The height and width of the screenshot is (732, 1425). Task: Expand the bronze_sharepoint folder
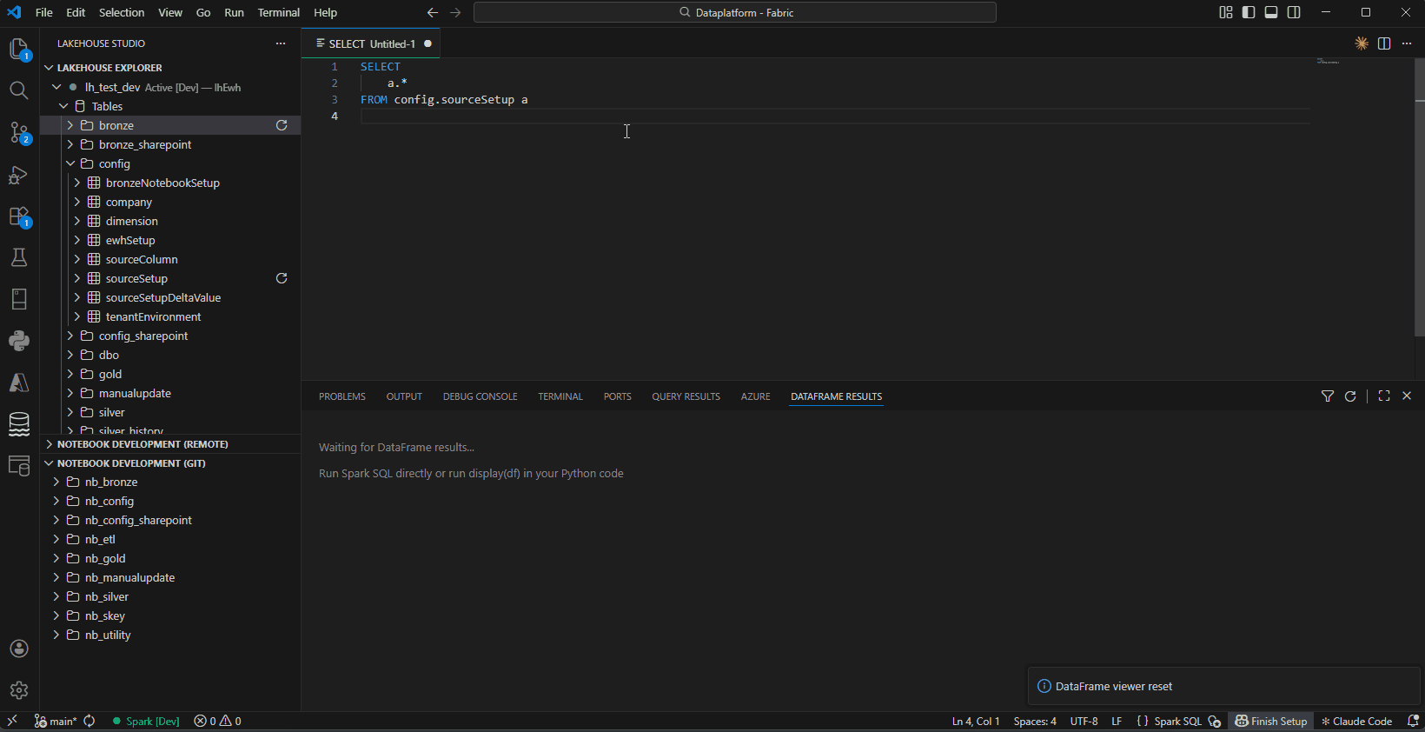point(70,144)
